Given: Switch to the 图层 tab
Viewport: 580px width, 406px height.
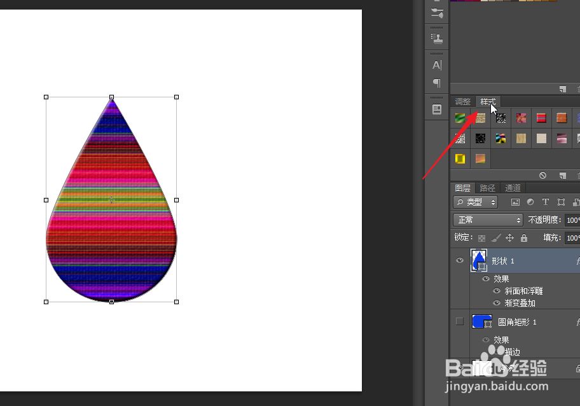Looking at the screenshot, I should pos(463,188).
